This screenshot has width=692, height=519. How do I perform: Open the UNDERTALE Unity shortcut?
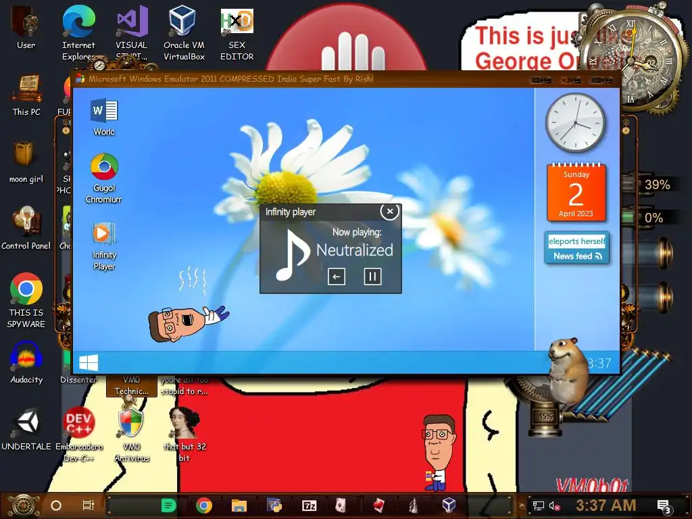click(x=26, y=430)
